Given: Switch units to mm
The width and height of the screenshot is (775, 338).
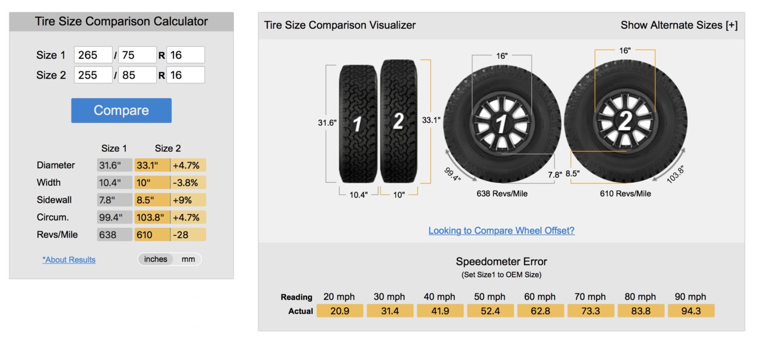Looking at the screenshot, I should (188, 259).
